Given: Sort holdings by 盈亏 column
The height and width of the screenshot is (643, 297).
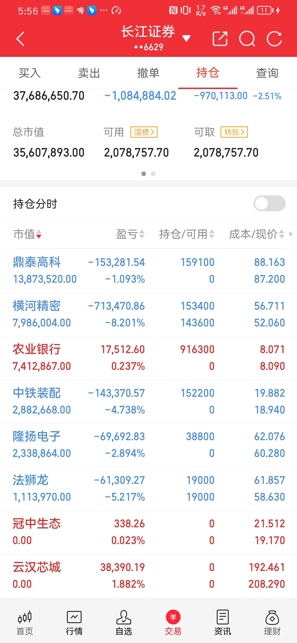Looking at the screenshot, I should (130, 234).
